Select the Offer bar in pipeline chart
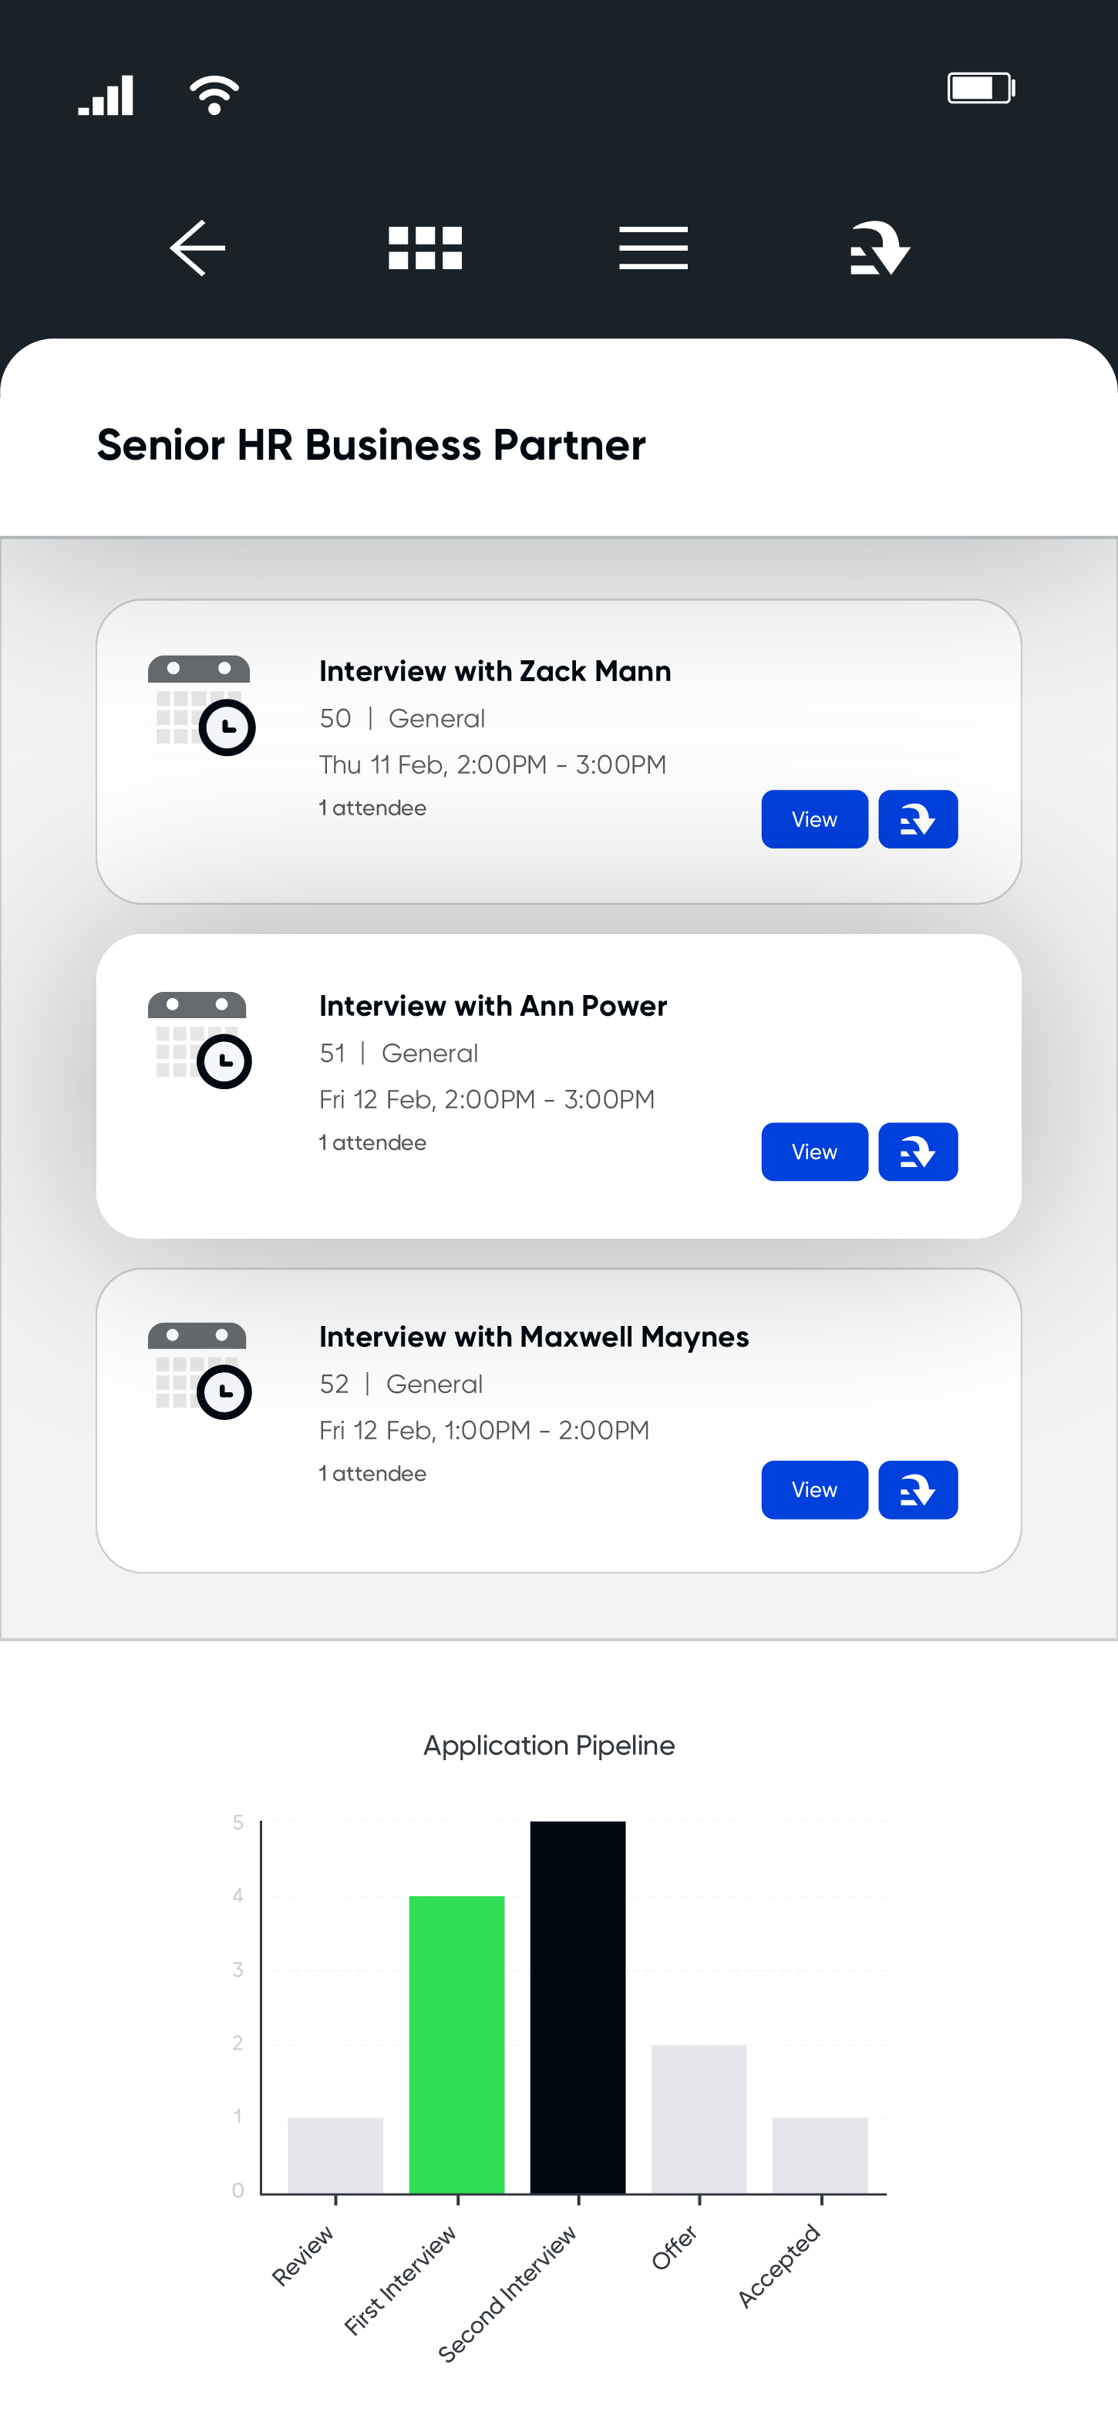Image resolution: width=1118 pixels, height=2422 pixels. [699, 2120]
